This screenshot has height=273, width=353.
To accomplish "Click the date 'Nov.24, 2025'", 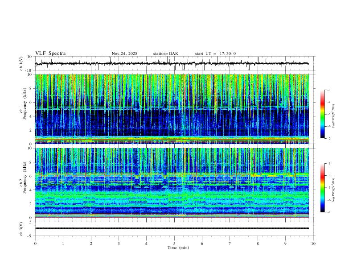I will tap(124, 54).
